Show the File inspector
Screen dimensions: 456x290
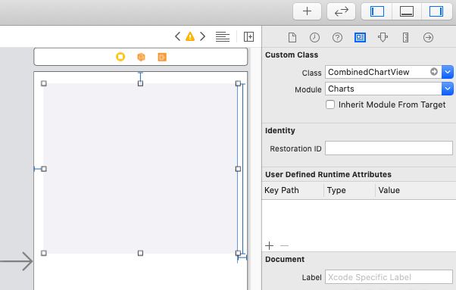pos(292,38)
